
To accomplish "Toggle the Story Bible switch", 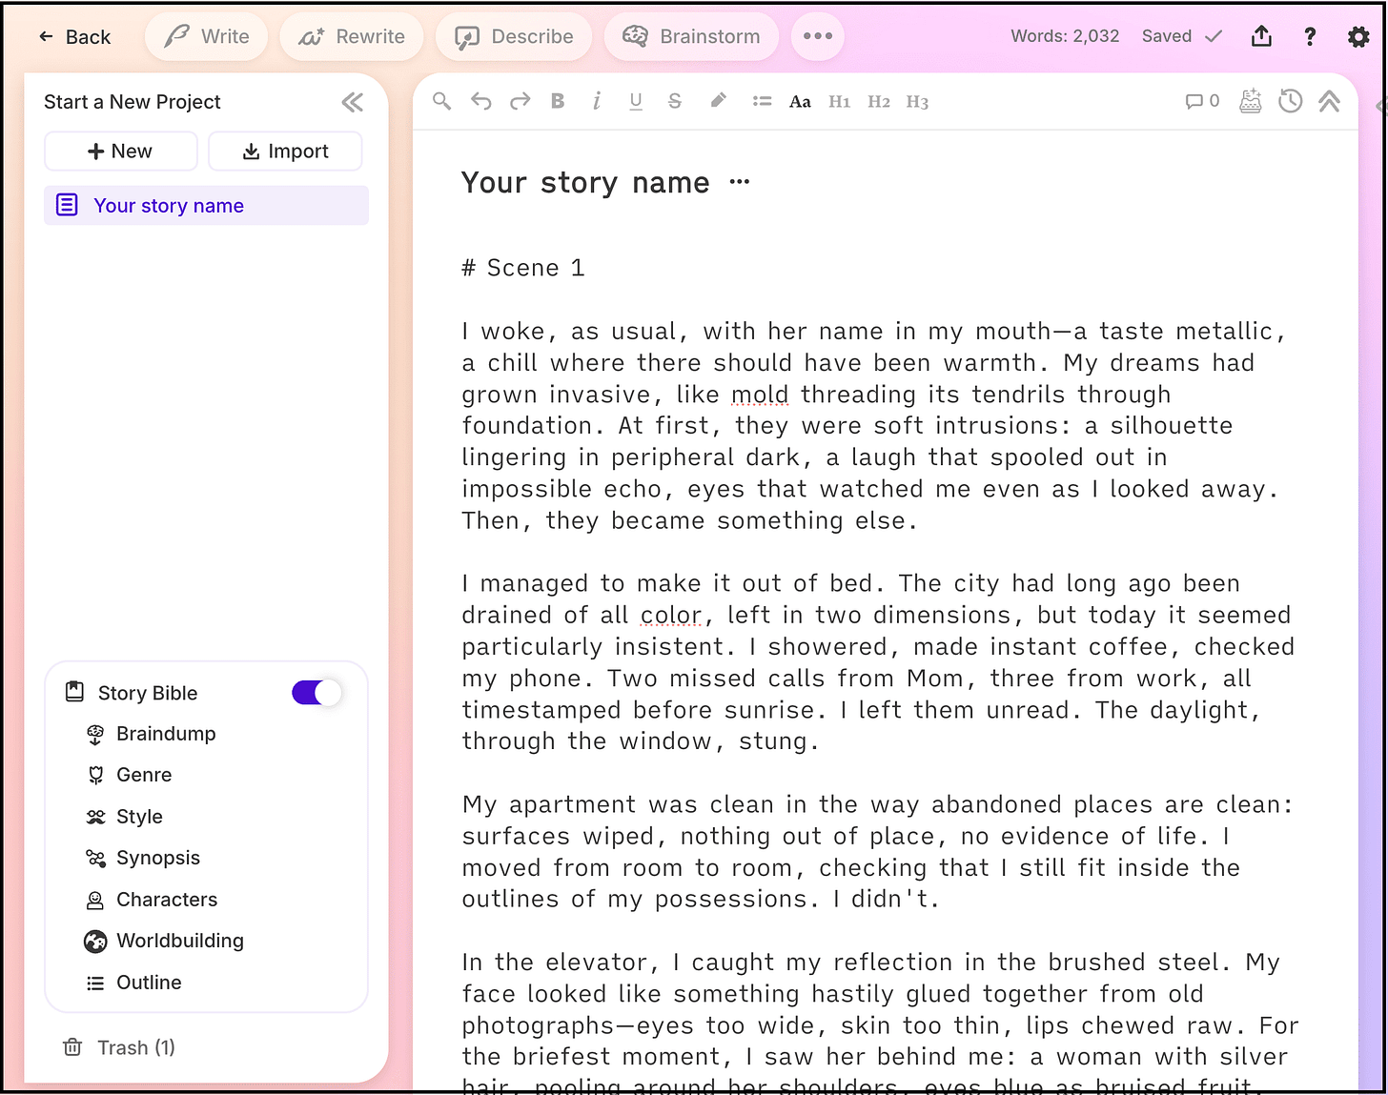I will pyautogui.click(x=316, y=693).
